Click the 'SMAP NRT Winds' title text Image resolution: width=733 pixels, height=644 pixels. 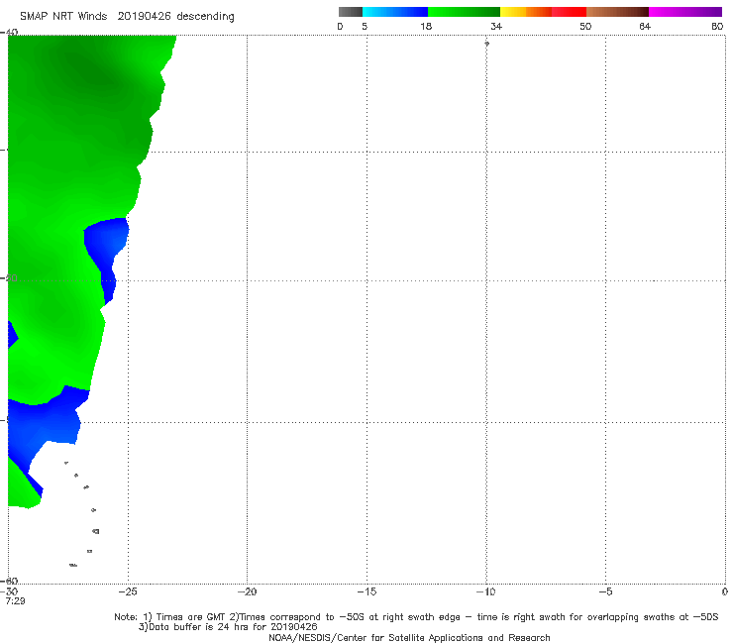[63, 17]
